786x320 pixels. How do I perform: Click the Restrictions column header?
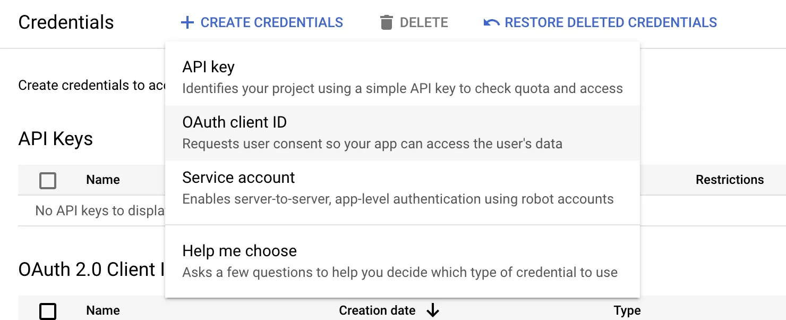[730, 180]
